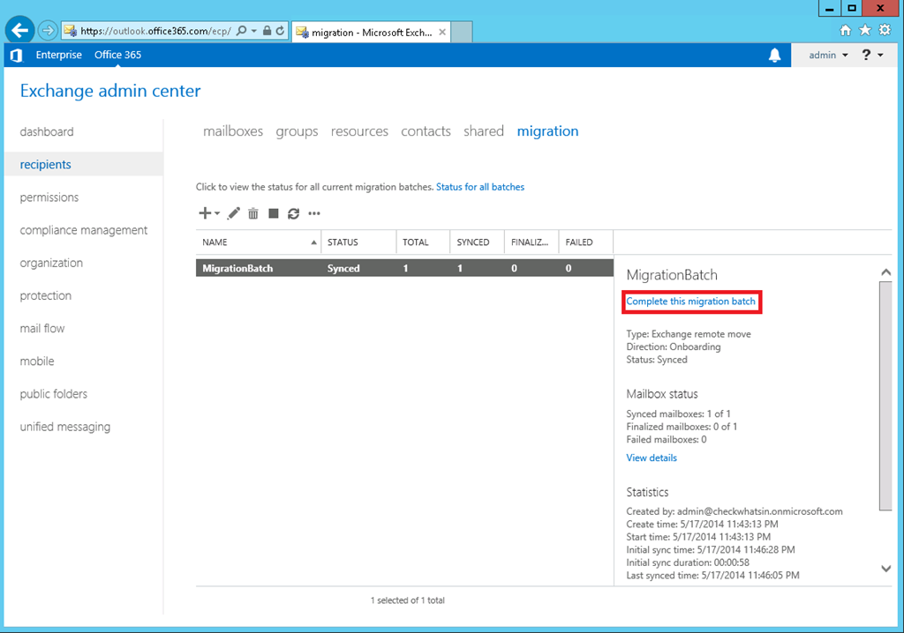This screenshot has width=904, height=633.
Task: Select the migration tab
Action: click(x=547, y=131)
